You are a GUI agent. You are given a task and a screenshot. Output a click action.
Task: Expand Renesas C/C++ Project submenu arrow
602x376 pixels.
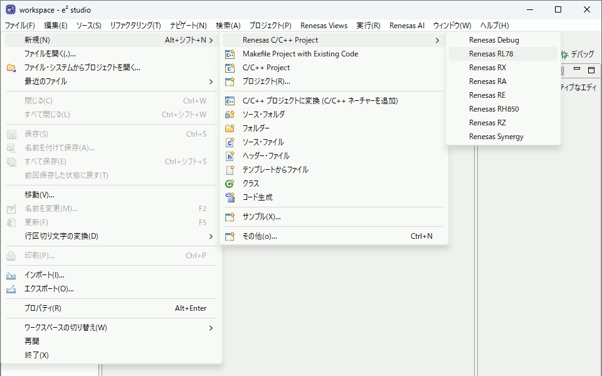click(437, 40)
